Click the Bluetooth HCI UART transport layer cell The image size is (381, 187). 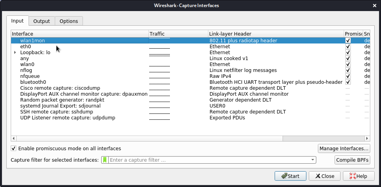point(276,82)
